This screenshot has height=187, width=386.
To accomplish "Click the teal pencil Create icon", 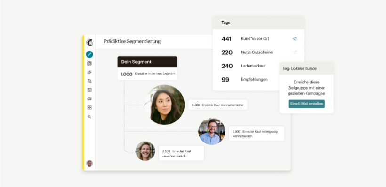I will tap(89, 54).
